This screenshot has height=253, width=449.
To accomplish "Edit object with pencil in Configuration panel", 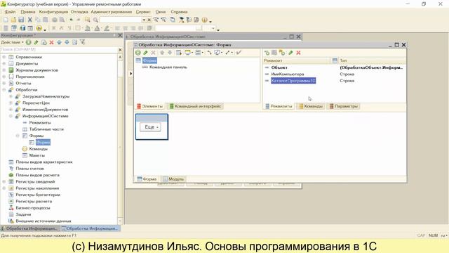I will [36, 42].
